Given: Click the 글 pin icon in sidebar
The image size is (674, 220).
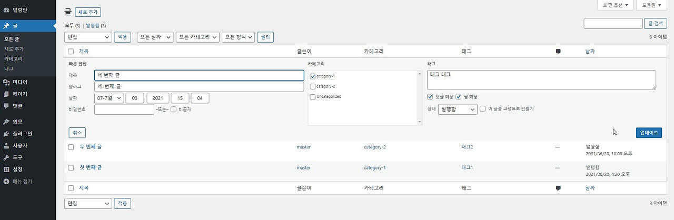Looking at the screenshot, I should click(6, 25).
